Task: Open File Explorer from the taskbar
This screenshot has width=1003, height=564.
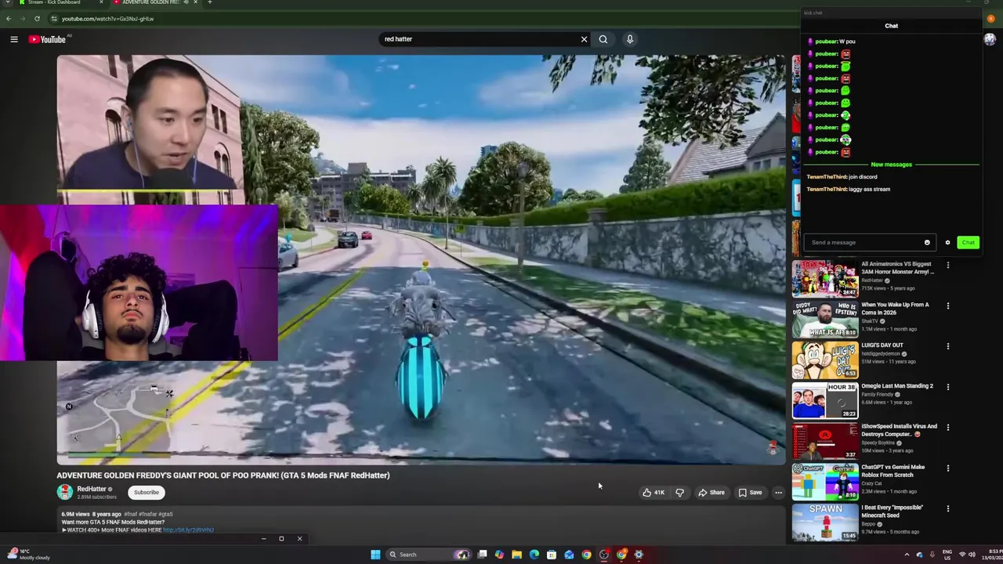Action: pos(516,555)
